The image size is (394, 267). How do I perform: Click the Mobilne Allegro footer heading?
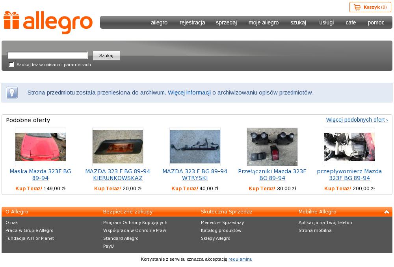pyautogui.click(x=317, y=212)
